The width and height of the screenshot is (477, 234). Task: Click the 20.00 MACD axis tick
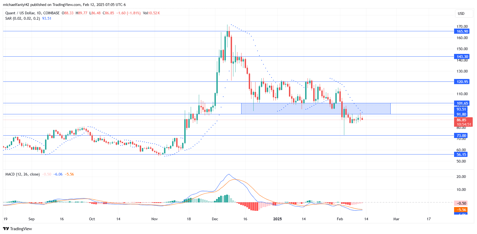tap(461, 177)
